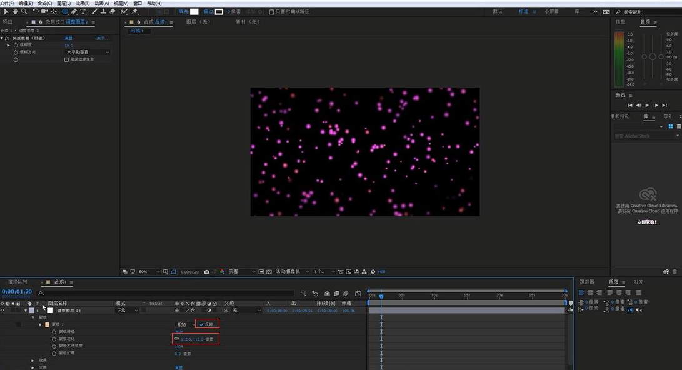The image size is (682, 370).
Task: Select the Puppet Pin tool
Action: tap(135, 12)
